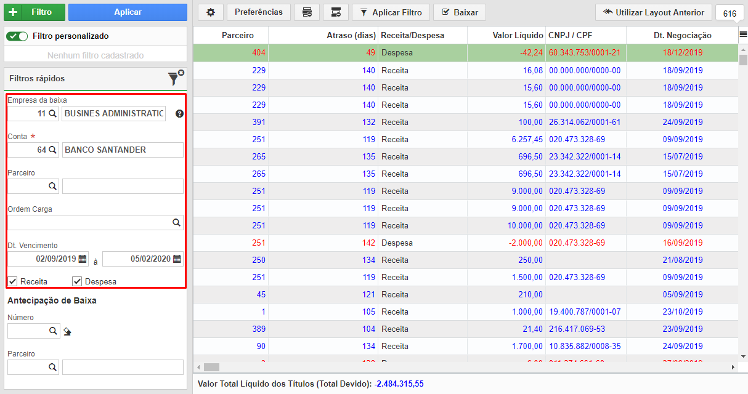Open the Conta lookup magnifier
Image resolution: width=748 pixels, height=394 pixels.
pyautogui.click(x=52, y=150)
